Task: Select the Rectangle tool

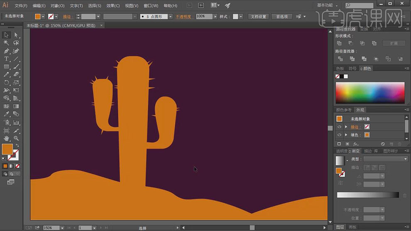Action: [x=6, y=67]
